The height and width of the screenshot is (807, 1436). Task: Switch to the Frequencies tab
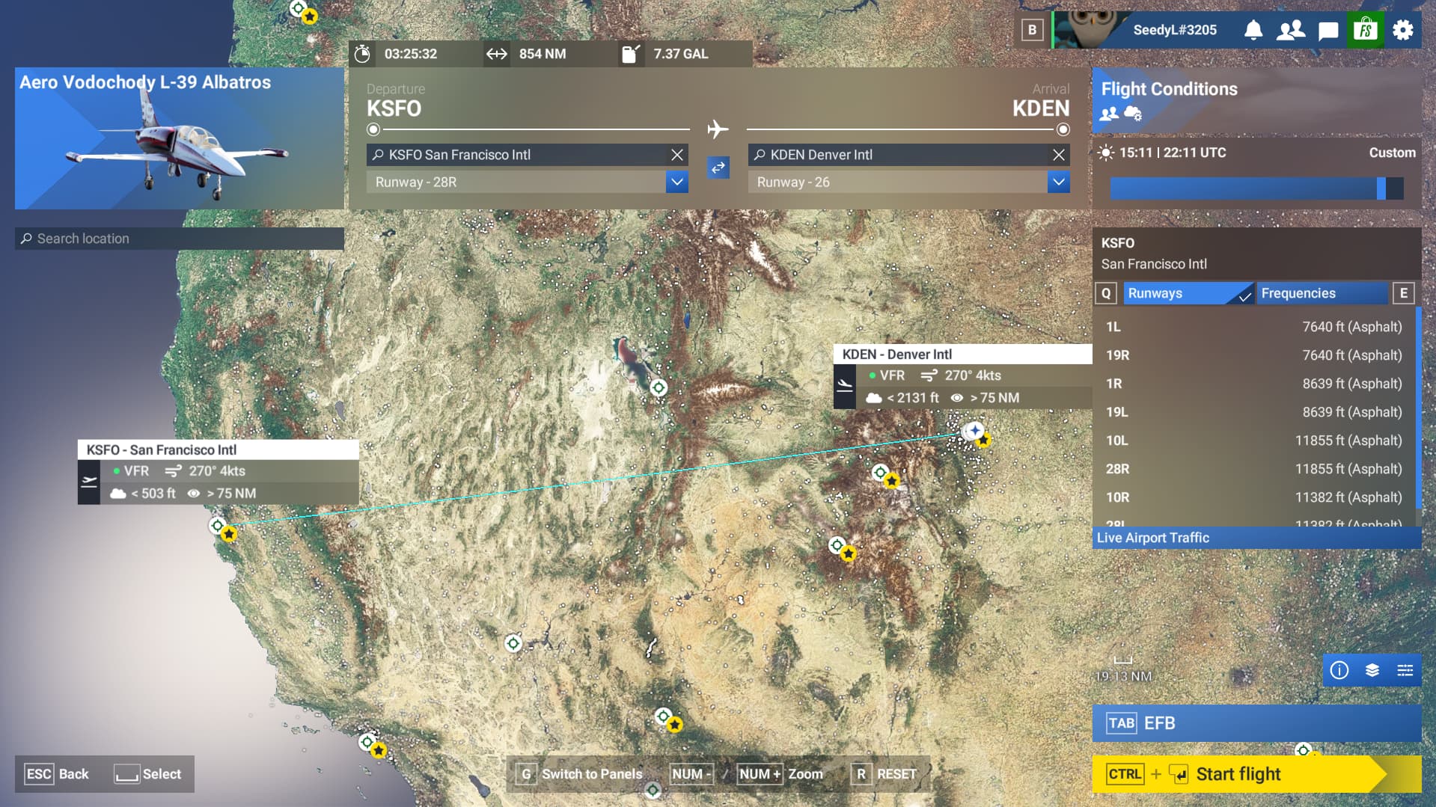point(1322,293)
